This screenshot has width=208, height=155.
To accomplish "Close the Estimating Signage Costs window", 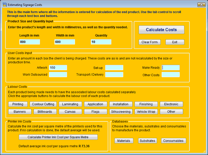I will click(x=200, y=4).
